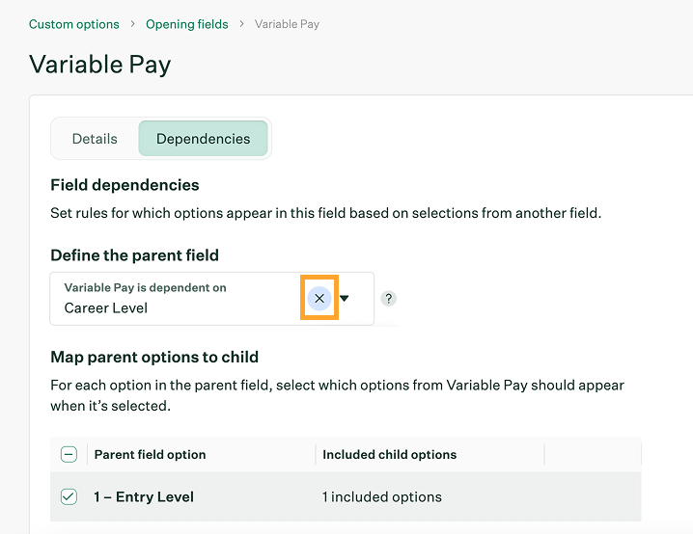Click the Parent field option column header
This screenshot has height=534, width=693.
tap(150, 455)
